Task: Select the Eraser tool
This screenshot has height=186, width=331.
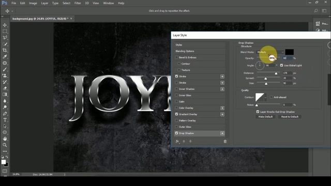Action: 5,88
